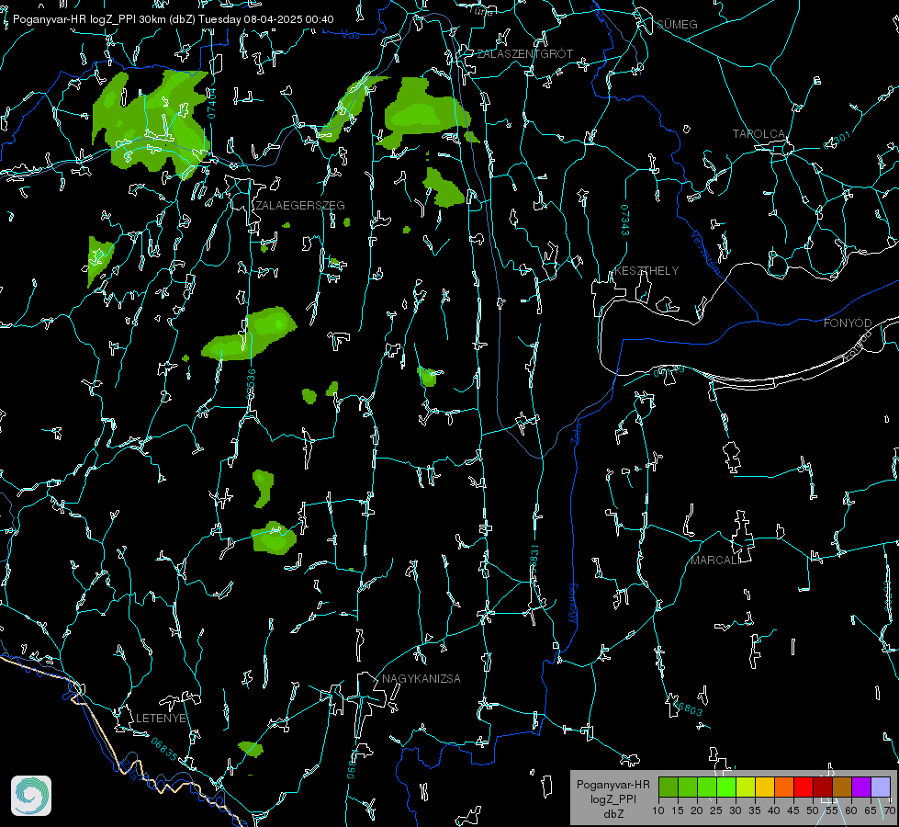Click the '45' value on legend scale
Image resolution: width=899 pixels, height=827 pixels.
pyautogui.click(x=792, y=810)
